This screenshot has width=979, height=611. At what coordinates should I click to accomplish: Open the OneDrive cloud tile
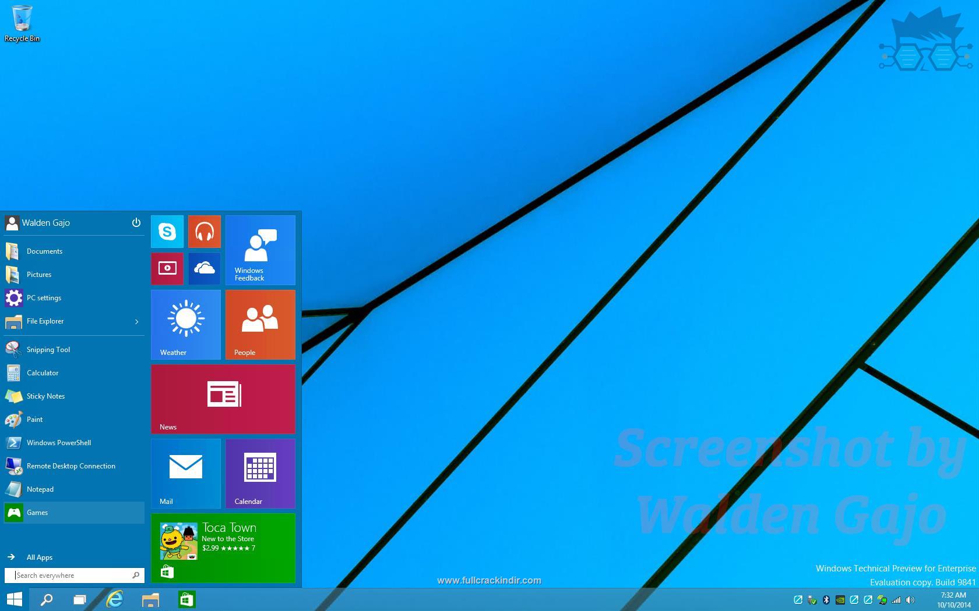click(205, 269)
